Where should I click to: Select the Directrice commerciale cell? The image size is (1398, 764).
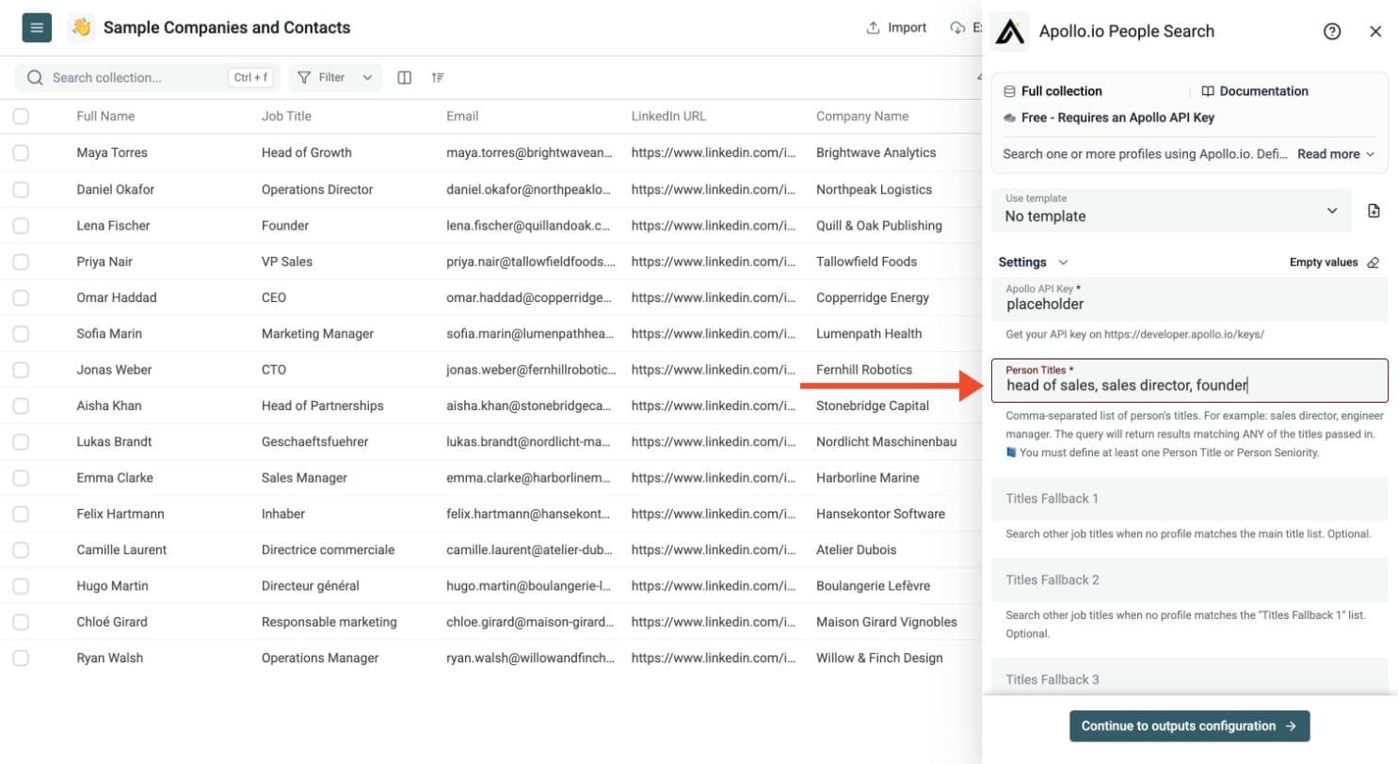tap(329, 549)
